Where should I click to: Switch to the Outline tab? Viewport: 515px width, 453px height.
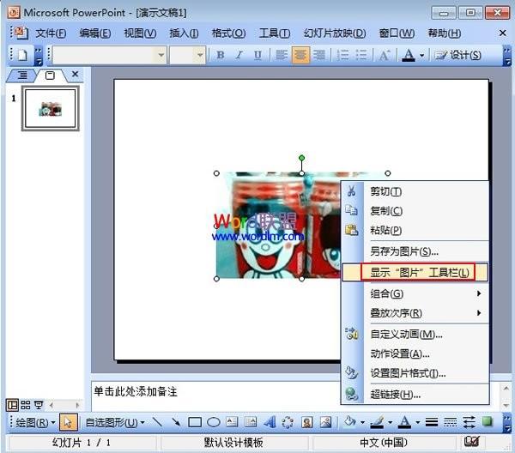point(22,75)
